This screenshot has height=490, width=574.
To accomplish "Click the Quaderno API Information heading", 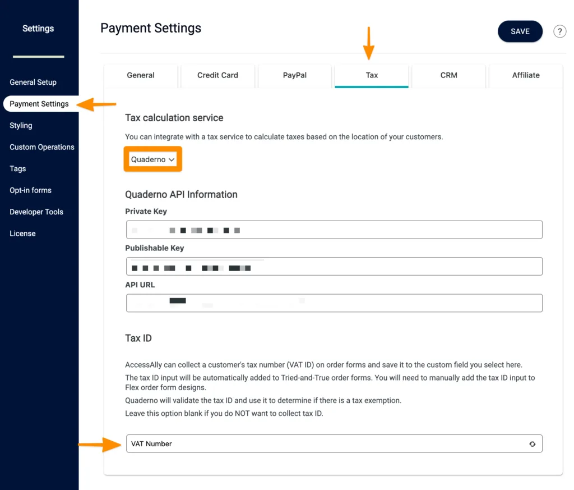I will click(181, 194).
